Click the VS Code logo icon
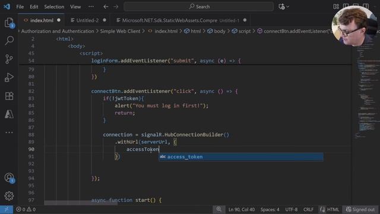The height and width of the screenshot is (214, 380). (7, 7)
